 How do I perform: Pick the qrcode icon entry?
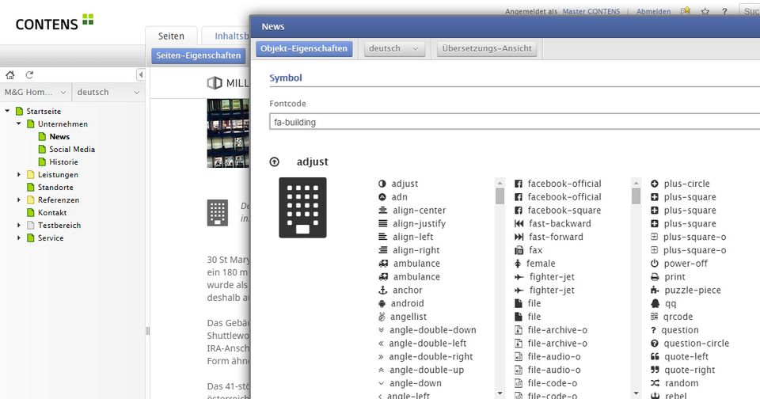678,317
